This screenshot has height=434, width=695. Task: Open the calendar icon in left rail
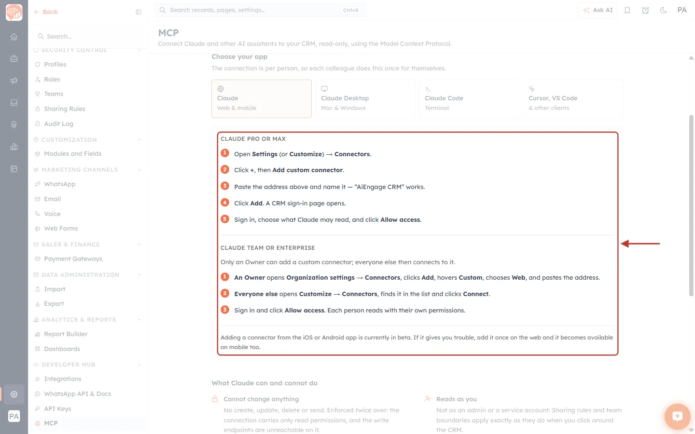14,169
